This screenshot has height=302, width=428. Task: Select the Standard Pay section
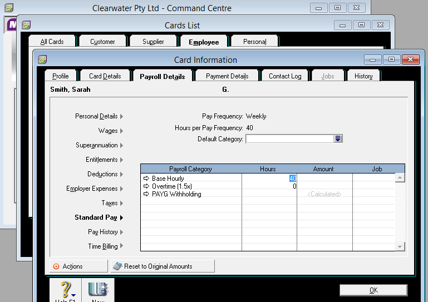[x=99, y=217]
